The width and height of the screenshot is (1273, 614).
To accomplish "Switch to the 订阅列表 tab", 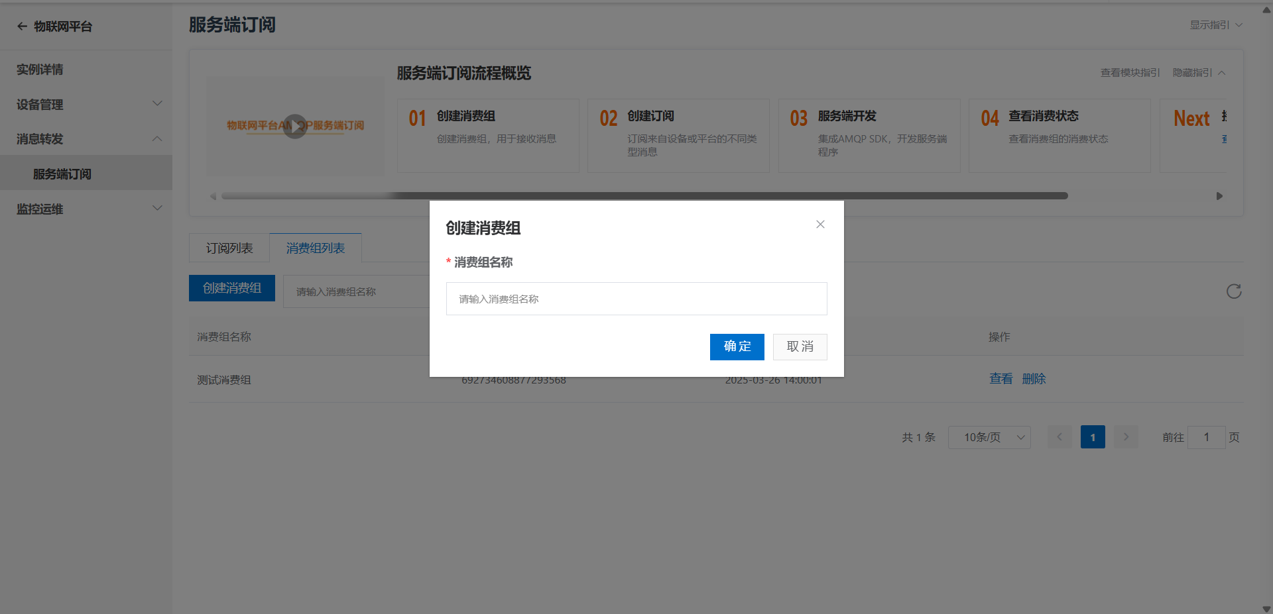I will point(229,248).
